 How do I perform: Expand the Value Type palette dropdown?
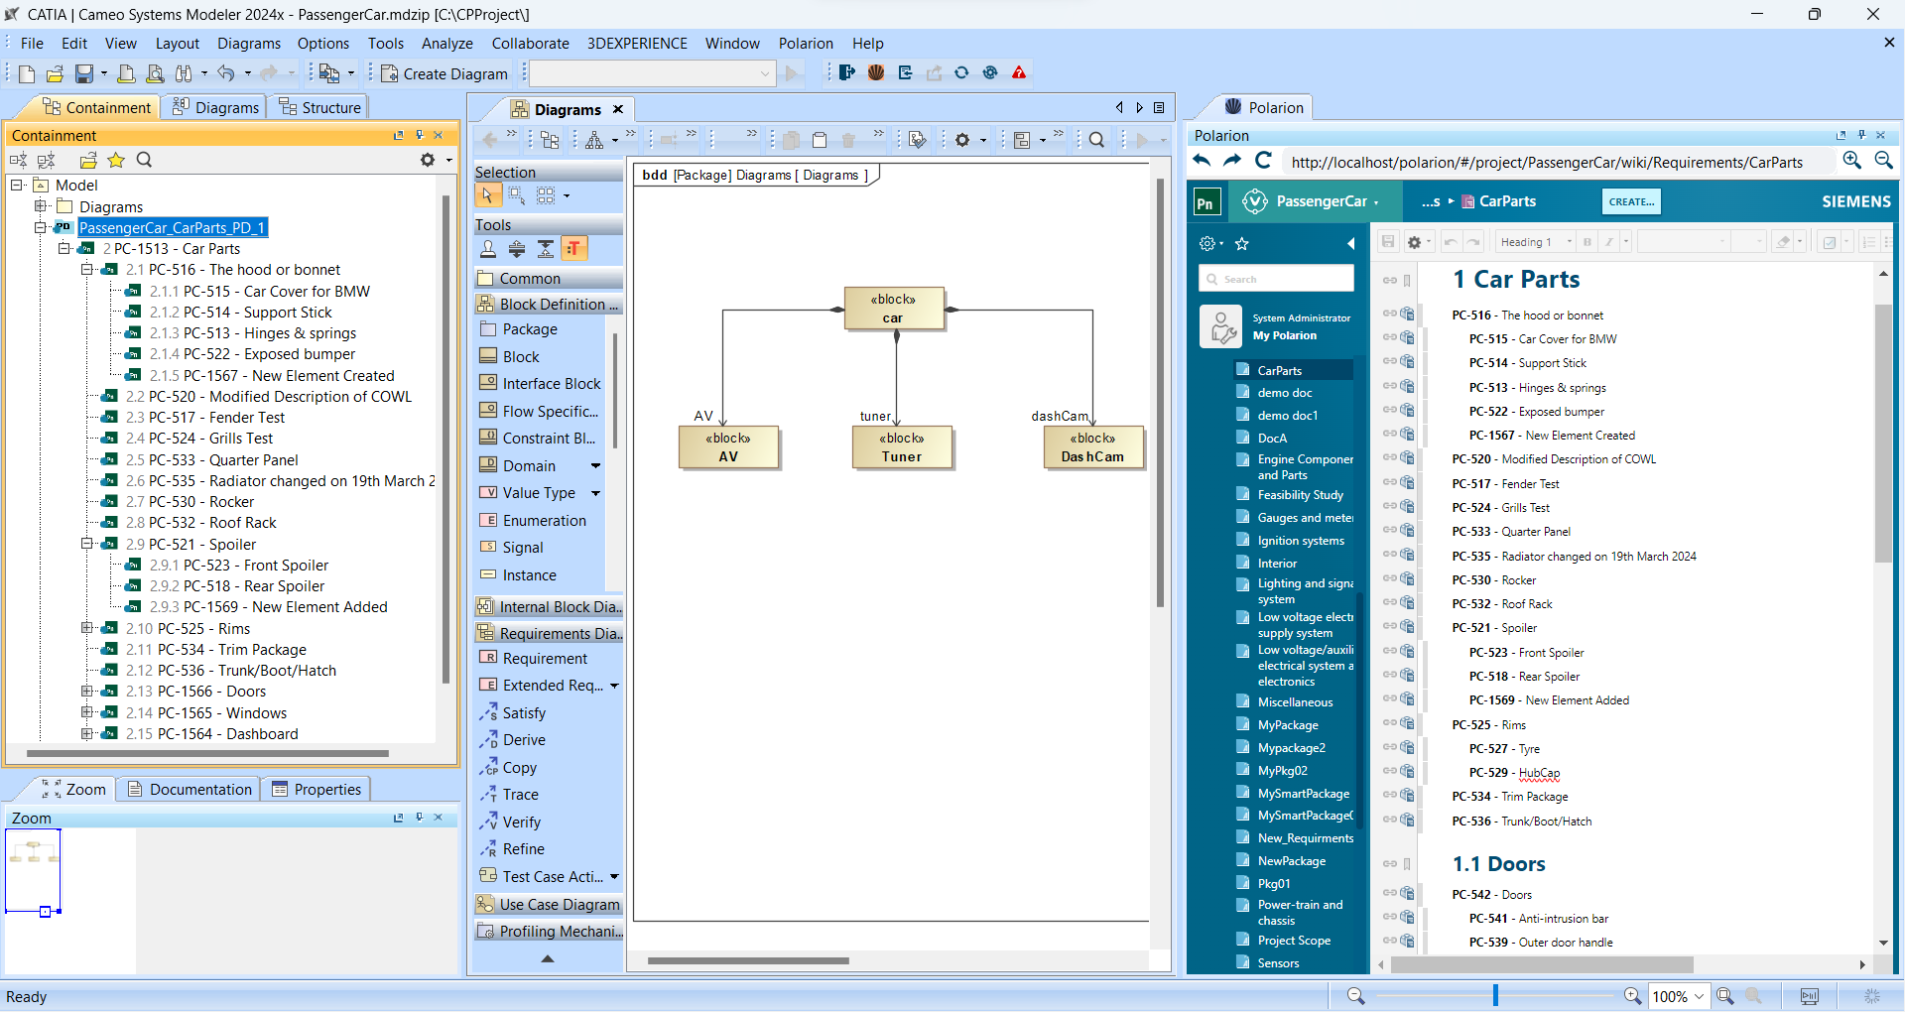[595, 492]
